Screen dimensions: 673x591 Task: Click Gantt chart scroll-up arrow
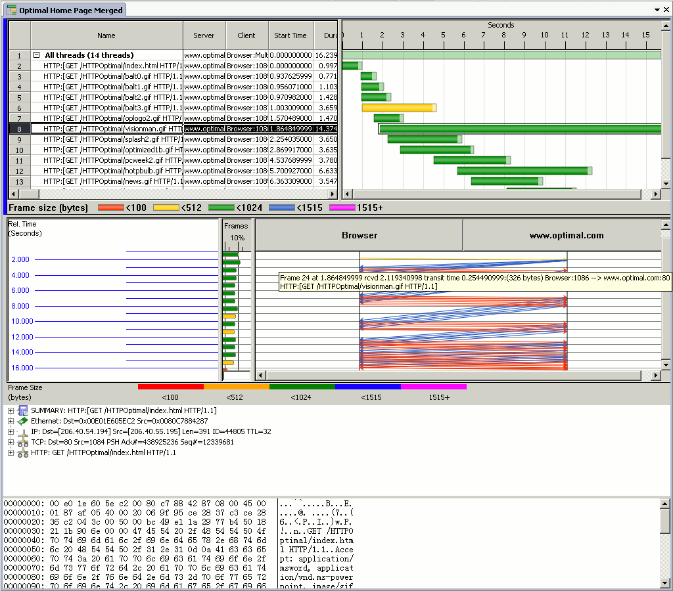coord(666,26)
